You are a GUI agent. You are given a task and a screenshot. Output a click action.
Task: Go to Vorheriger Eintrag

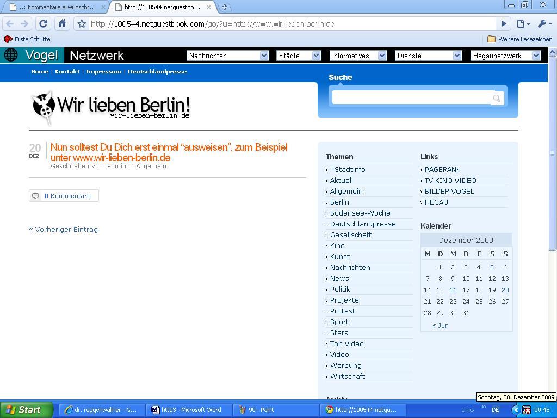[64, 230]
